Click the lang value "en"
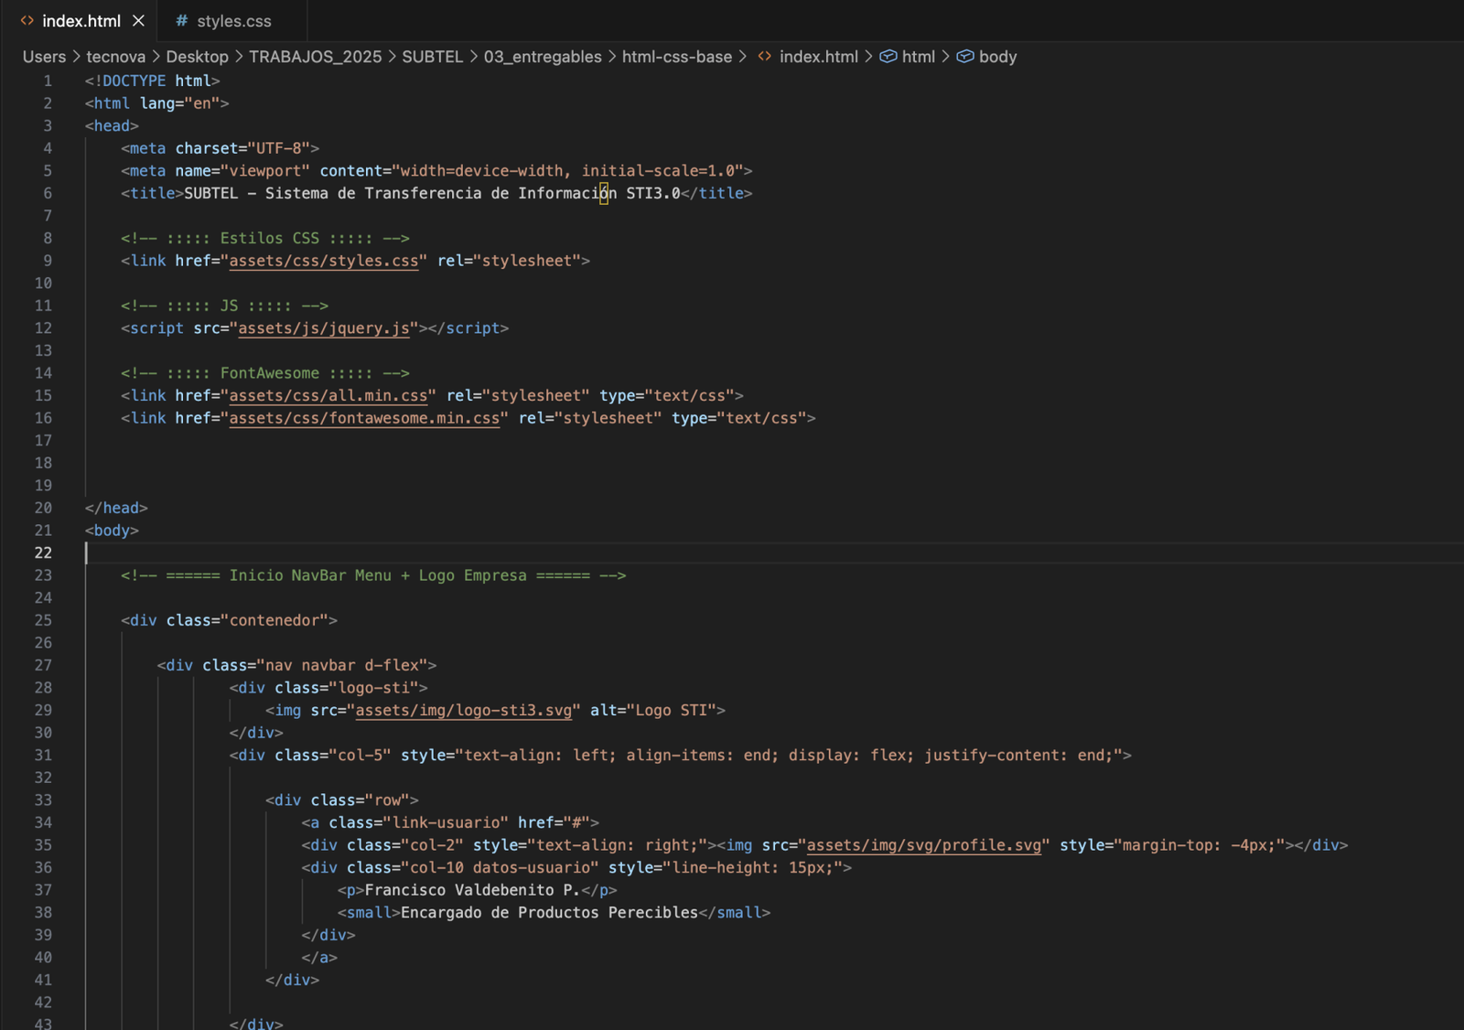Viewport: 1464px width, 1030px height. pos(202,103)
